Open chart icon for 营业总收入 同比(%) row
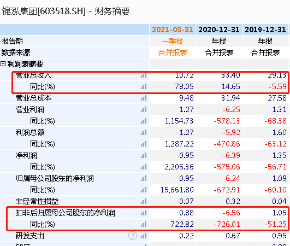This screenshot has height=246, width=290. (x=144, y=86)
